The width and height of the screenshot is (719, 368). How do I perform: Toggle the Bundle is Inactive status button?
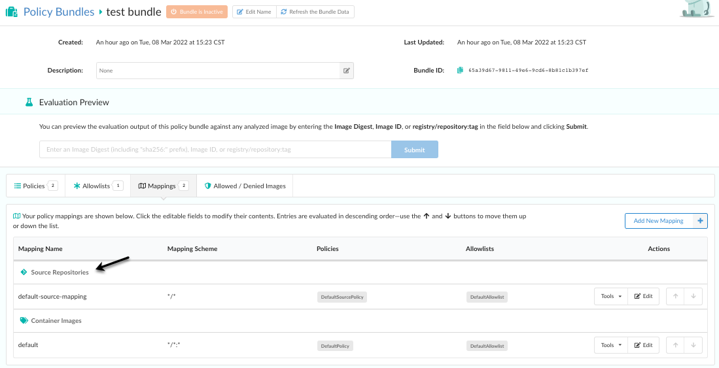(x=197, y=12)
